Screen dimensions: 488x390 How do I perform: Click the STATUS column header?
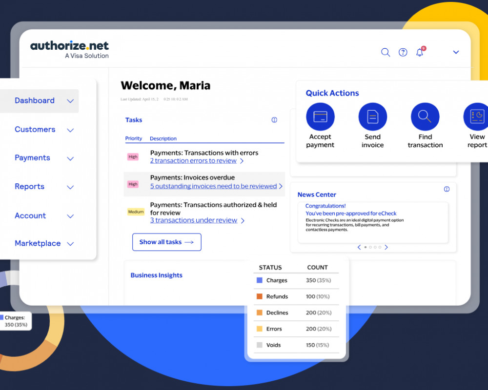tap(270, 268)
